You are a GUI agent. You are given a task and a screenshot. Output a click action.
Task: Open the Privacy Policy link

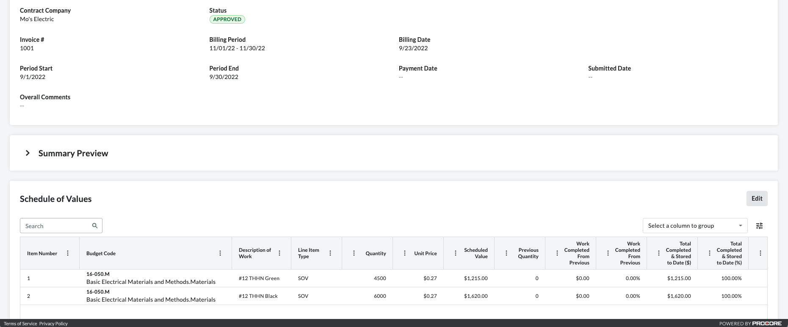pyautogui.click(x=53, y=324)
